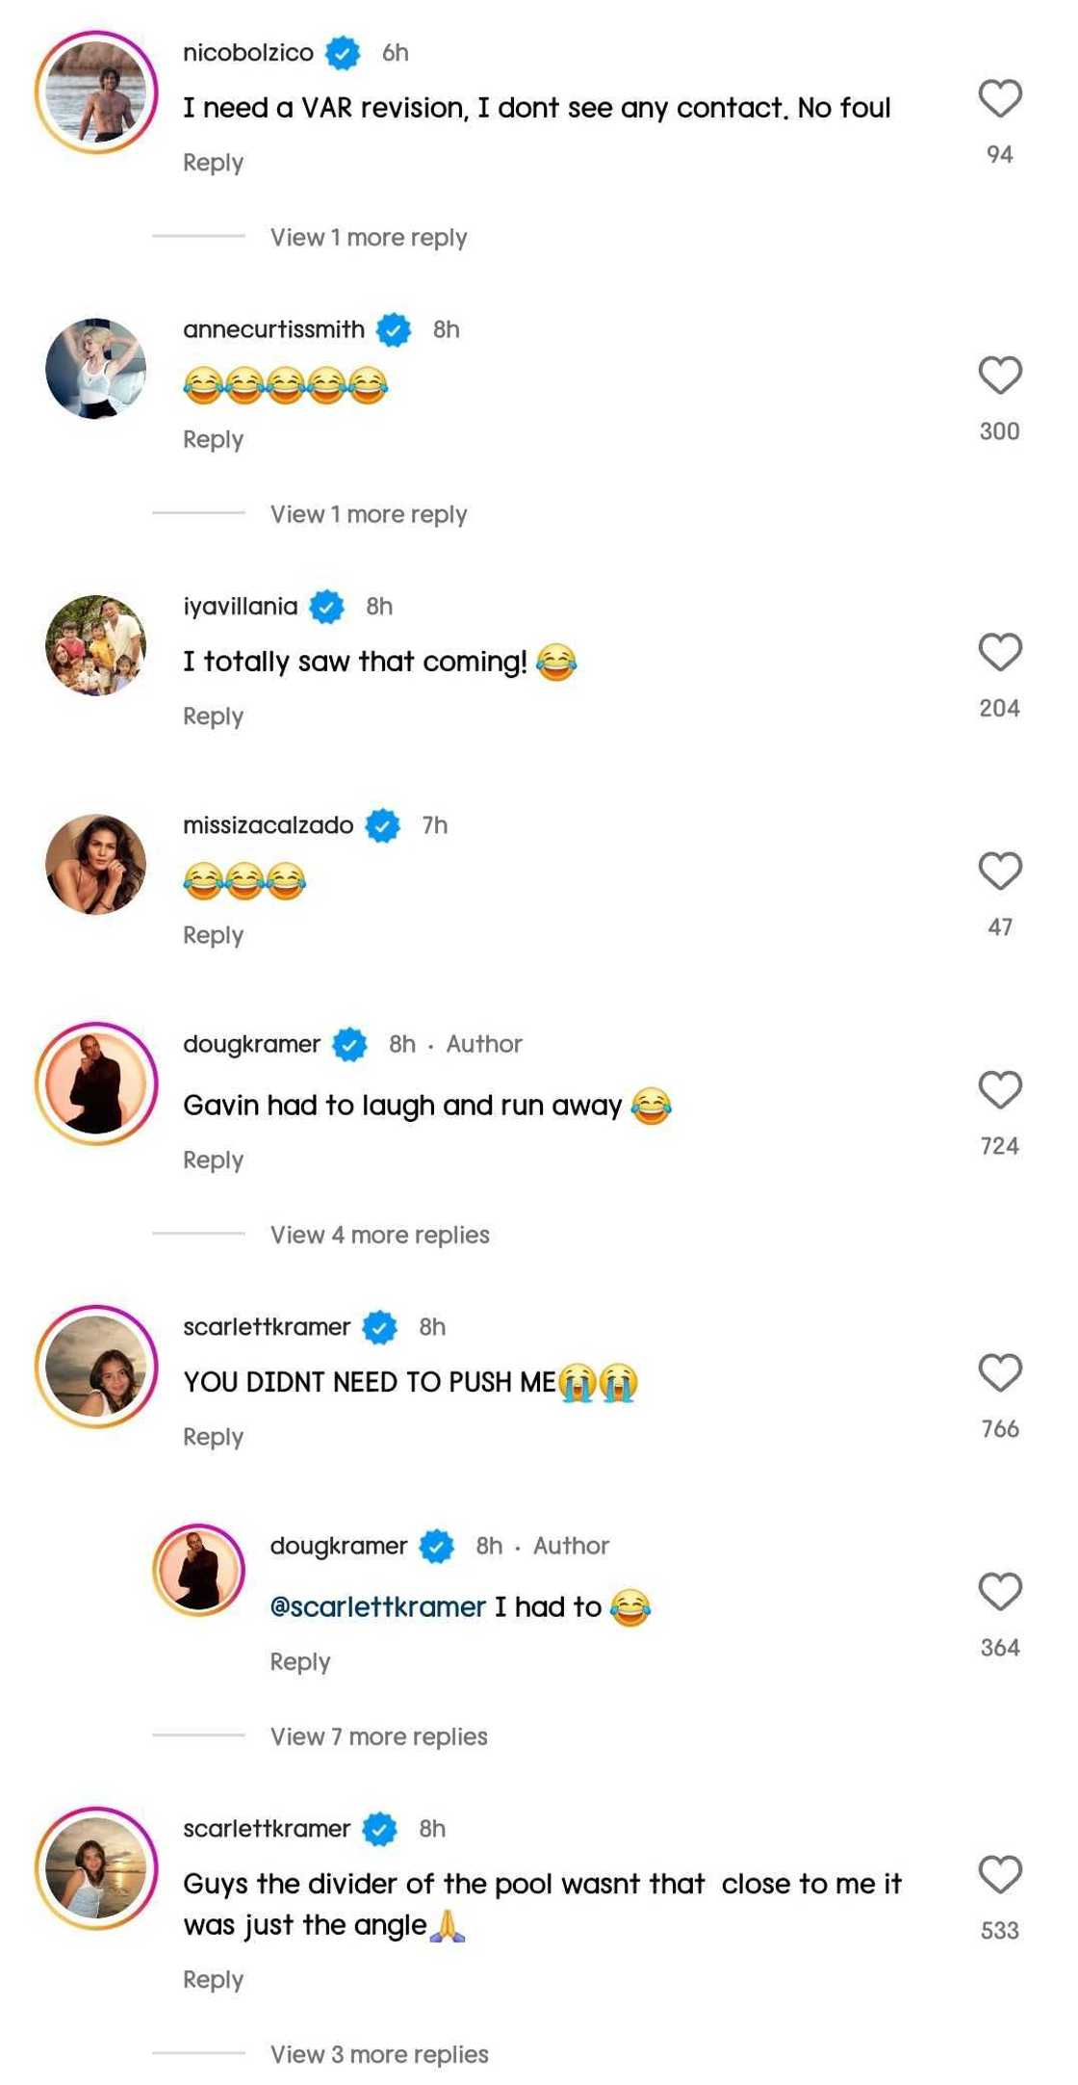Open nicobolzico's profile picture
The width and height of the screenshot is (1078, 2085).
(96, 92)
